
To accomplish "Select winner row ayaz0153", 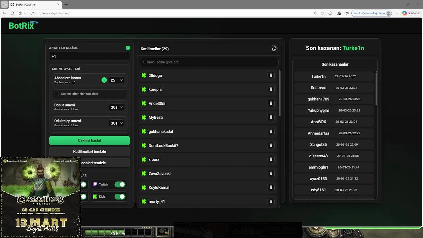I will coord(334,178).
